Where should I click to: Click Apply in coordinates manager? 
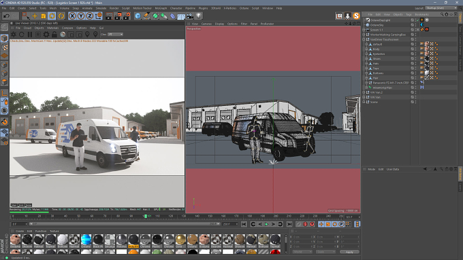349,252
